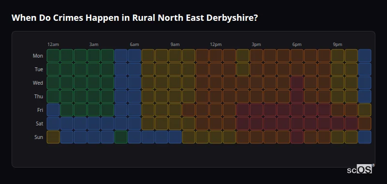The width and height of the screenshot is (387, 184).
Task: Select the Saturday 3am blue cell
Action: coord(94,123)
